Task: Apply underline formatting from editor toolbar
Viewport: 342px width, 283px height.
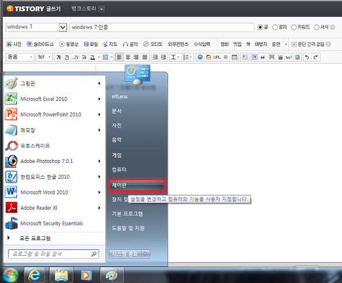Action: [67, 57]
